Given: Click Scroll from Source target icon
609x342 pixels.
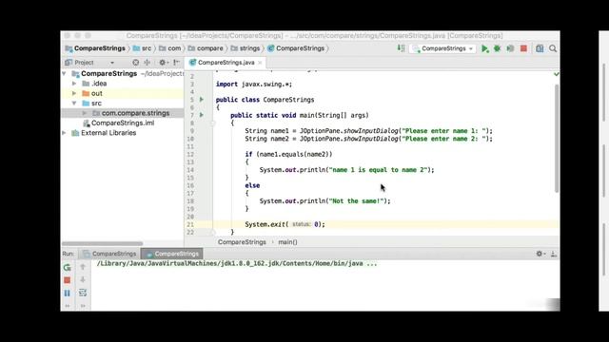Looking at the screenshot, I should tap(135, 62).
